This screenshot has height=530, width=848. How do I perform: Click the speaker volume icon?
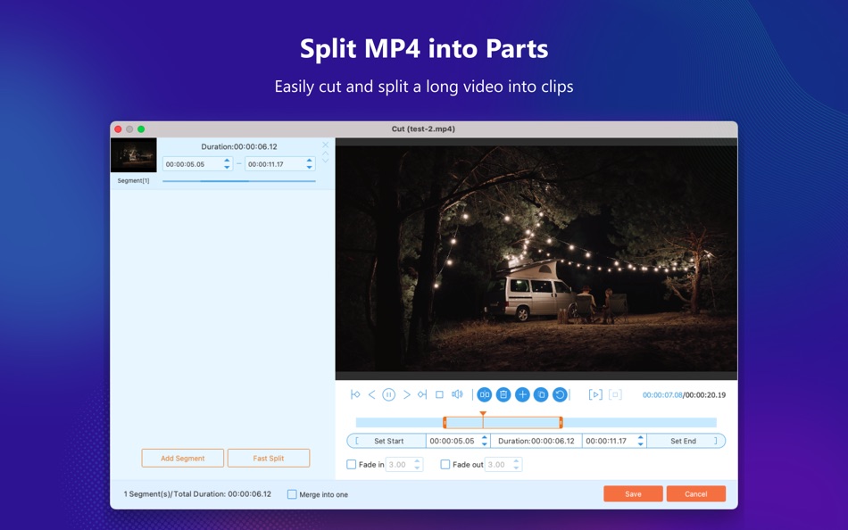click(457, 394)
